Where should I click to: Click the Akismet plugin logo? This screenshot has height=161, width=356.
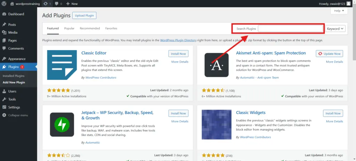[x=217, y=65]
